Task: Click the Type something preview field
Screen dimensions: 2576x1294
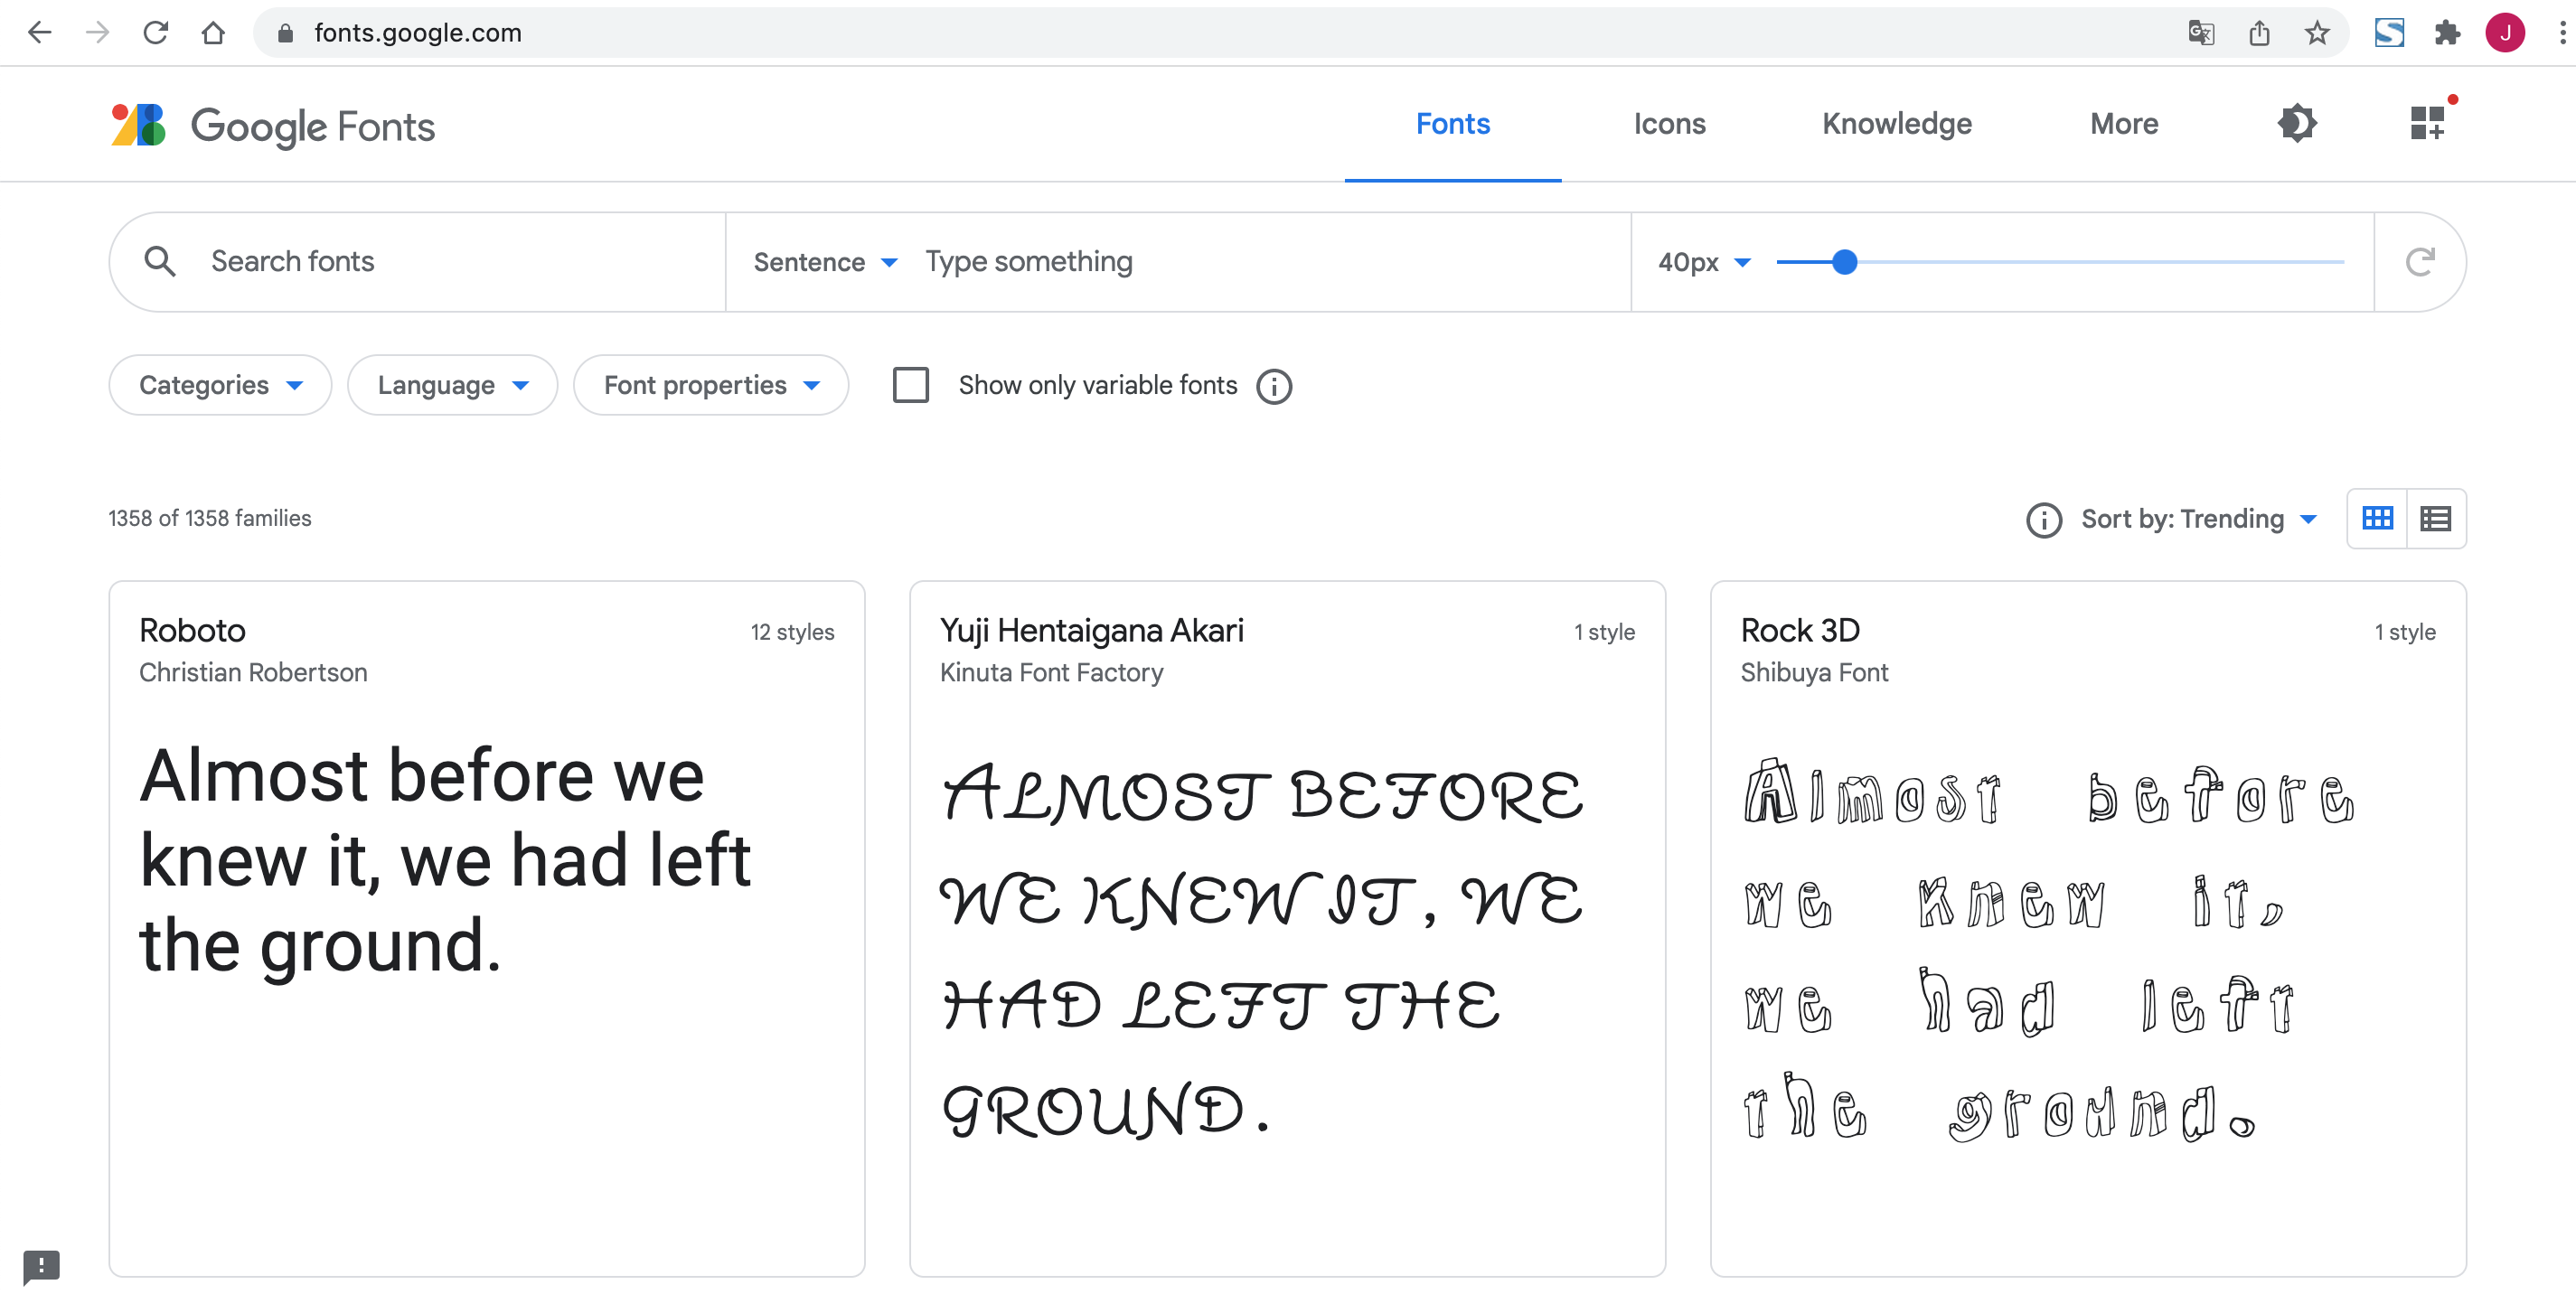Action: tap(1268, 262)
